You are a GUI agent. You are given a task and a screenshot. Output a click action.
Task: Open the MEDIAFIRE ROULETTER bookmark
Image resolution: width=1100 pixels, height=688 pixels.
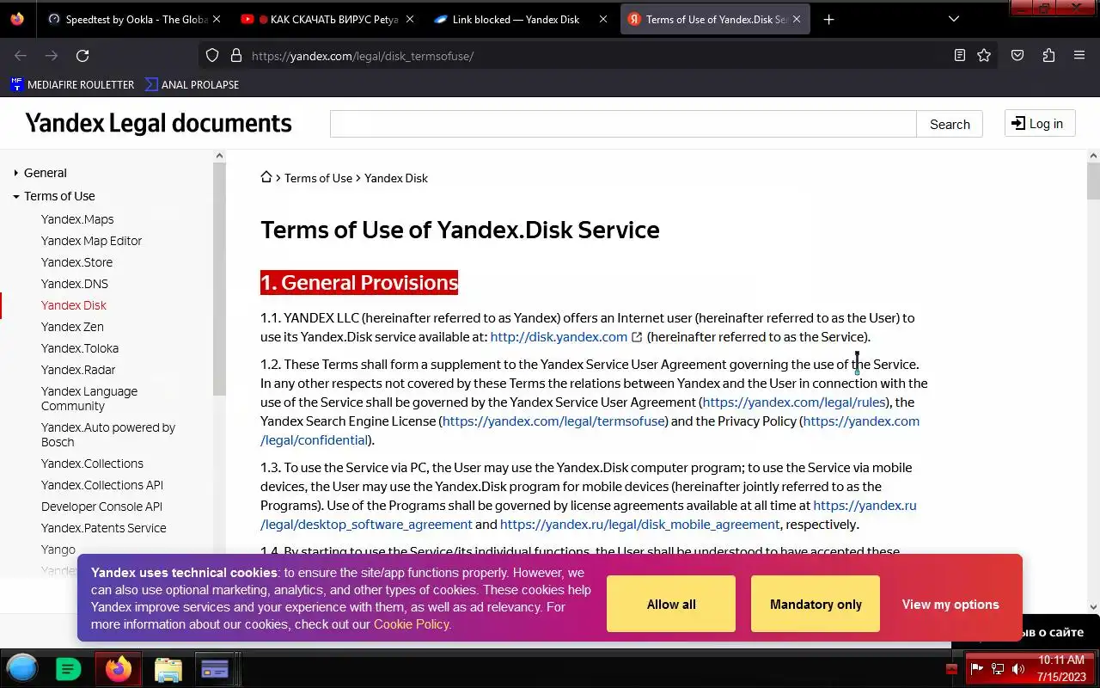tap(72, 84)
